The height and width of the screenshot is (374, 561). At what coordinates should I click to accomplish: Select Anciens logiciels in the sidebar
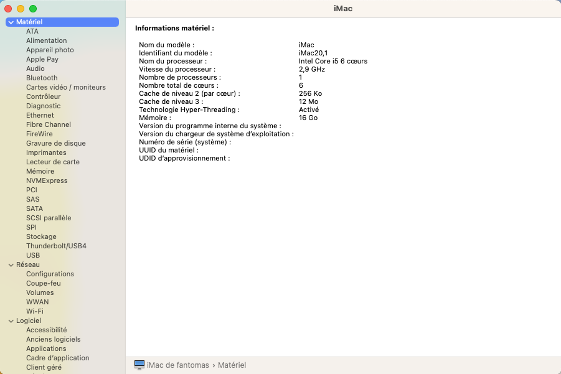54,339
